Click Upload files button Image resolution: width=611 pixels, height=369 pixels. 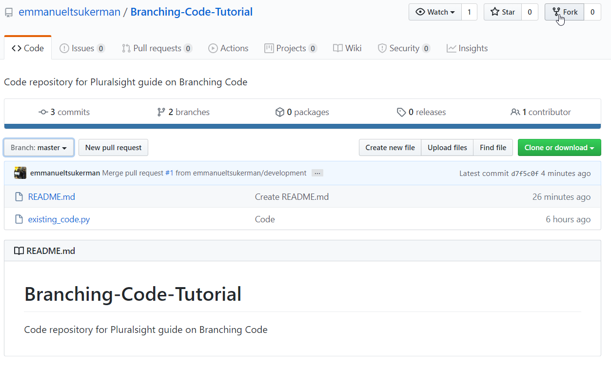(447, 148)
